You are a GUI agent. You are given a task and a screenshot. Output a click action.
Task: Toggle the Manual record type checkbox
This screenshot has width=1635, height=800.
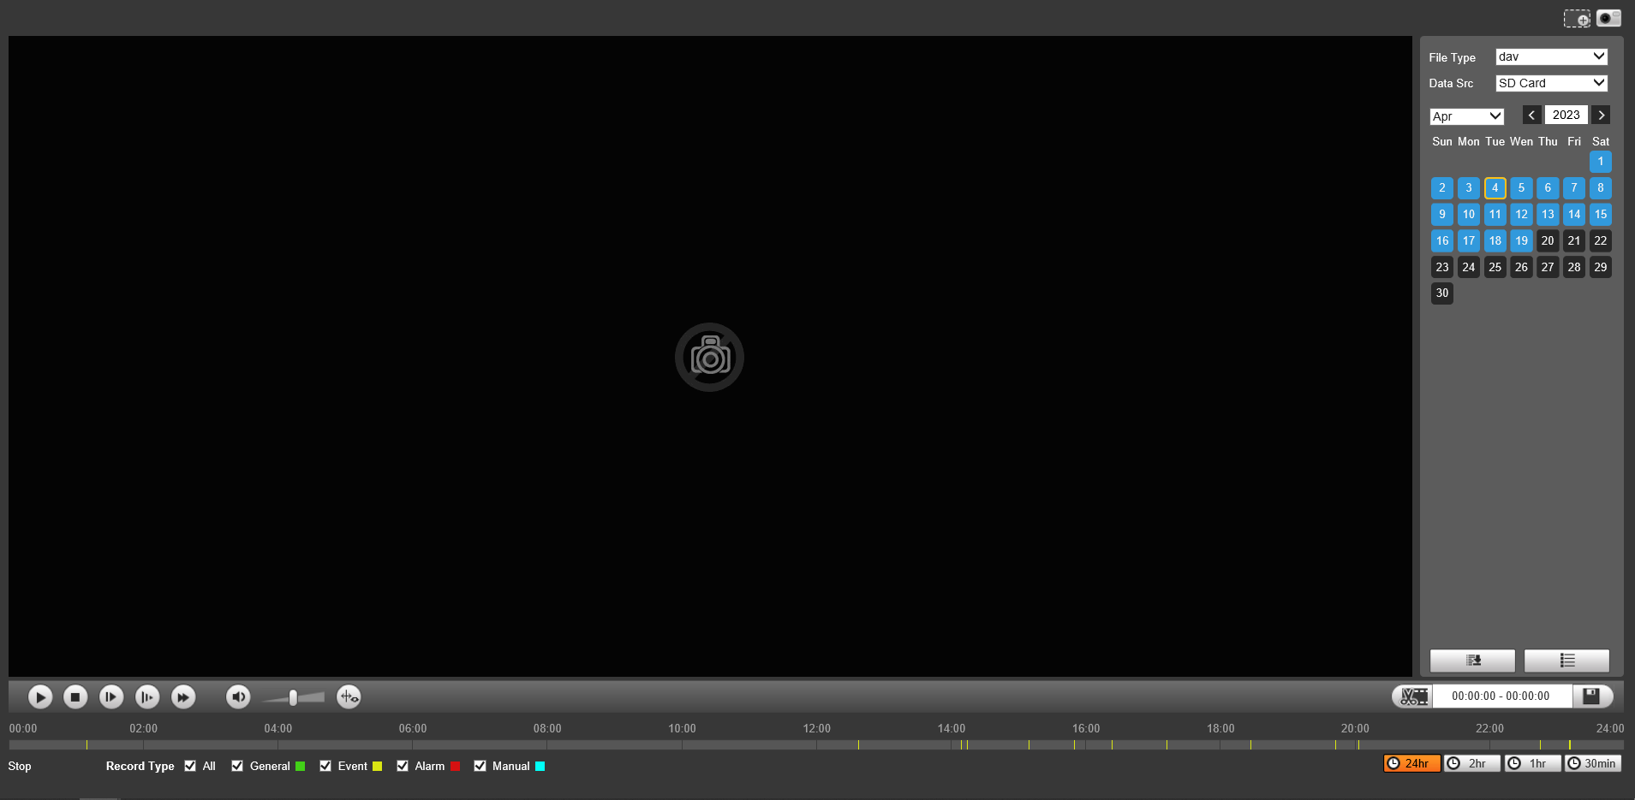480,766
